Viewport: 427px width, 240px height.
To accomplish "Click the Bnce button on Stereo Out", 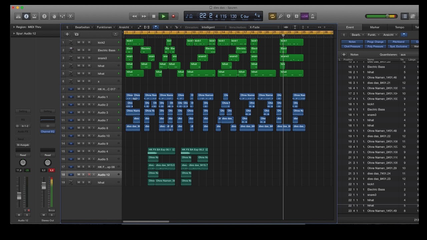I will coord(51,210).
